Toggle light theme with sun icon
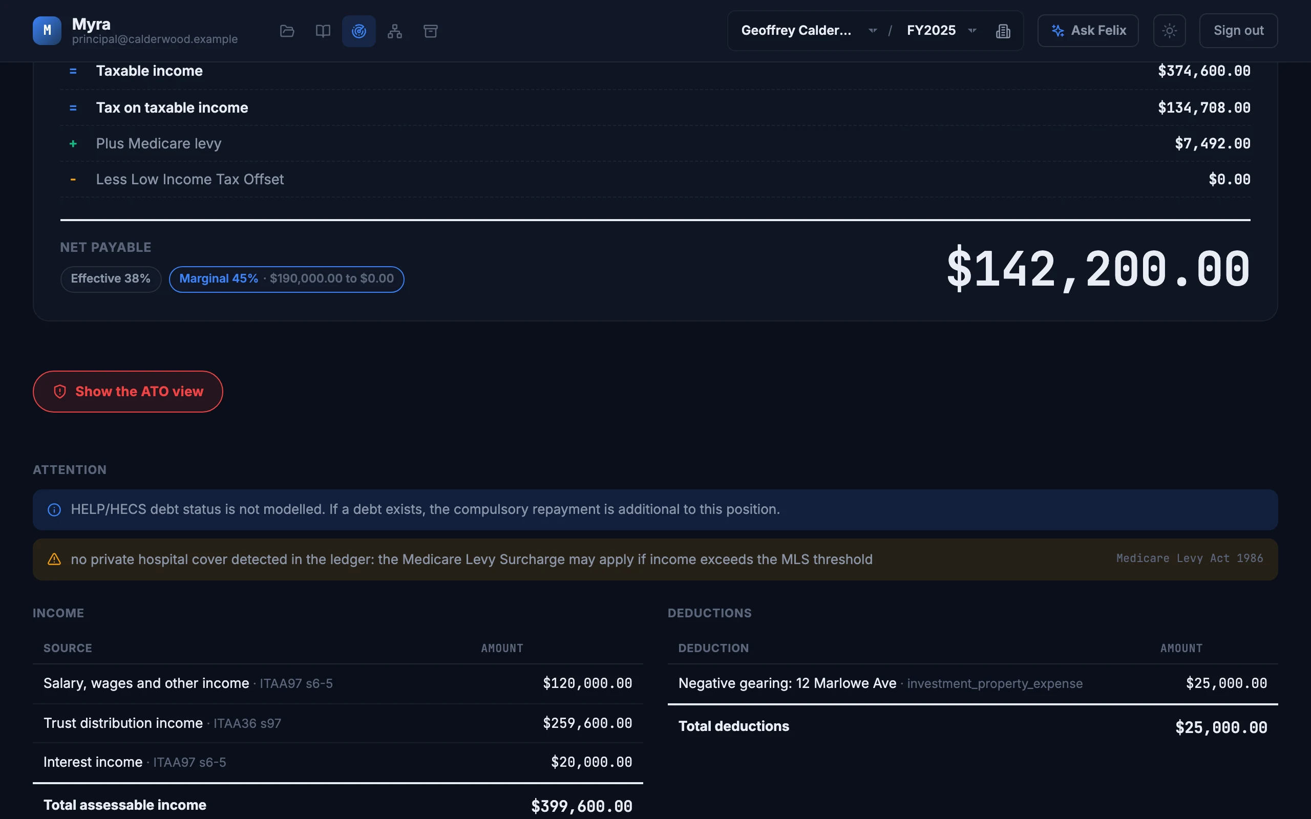This screenshot has width=1311, height=819. tap(1169, 30)
